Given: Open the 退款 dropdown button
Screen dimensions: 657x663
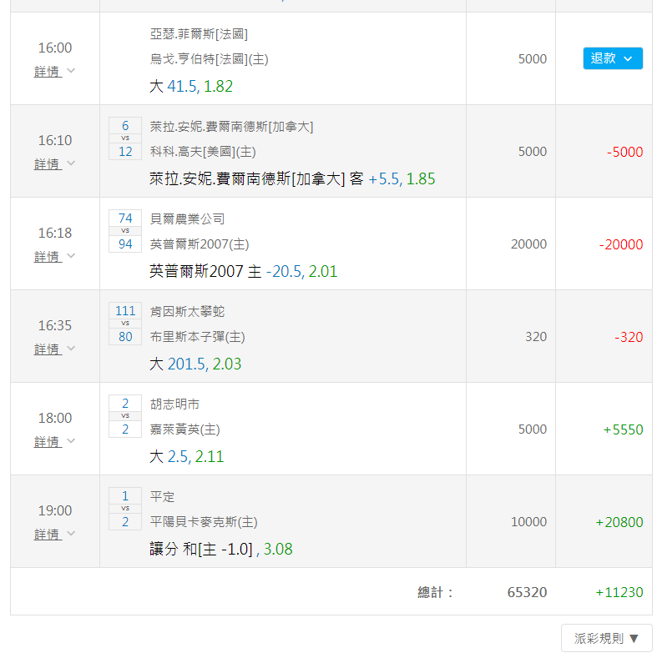Looking at the screenshot, I should [613, 58].
